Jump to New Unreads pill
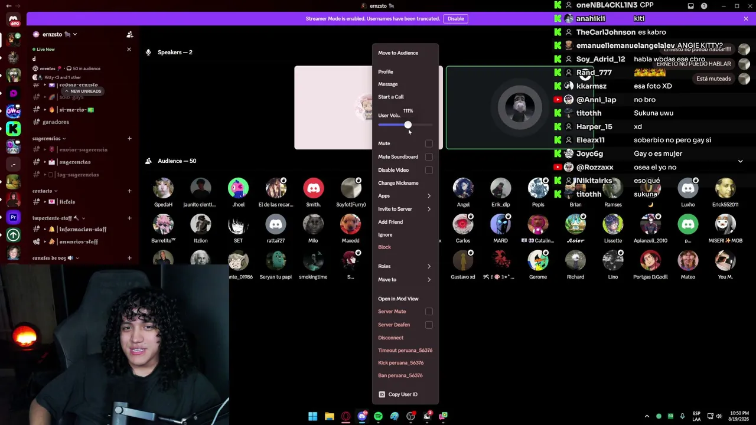Image resolution: width=756 pixels, height=425 pixels. pyautogui.click(x=83, y=91)
